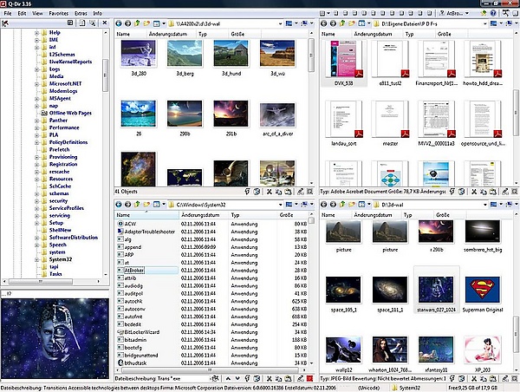Screen dimensions: 520x392
Task: Select the AtBroker file in System32 list
Action: [133, 271]
